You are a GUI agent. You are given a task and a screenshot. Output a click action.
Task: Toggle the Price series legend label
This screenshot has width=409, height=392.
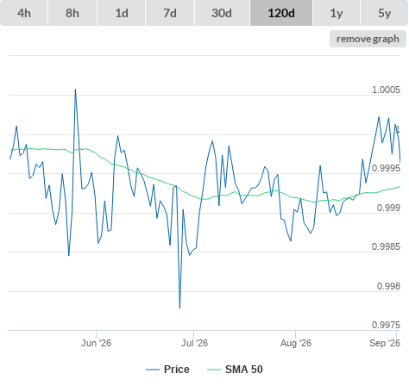(x=177, y=370)
